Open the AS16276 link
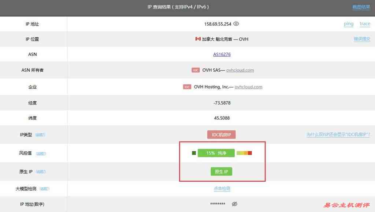 pos(222,54)
